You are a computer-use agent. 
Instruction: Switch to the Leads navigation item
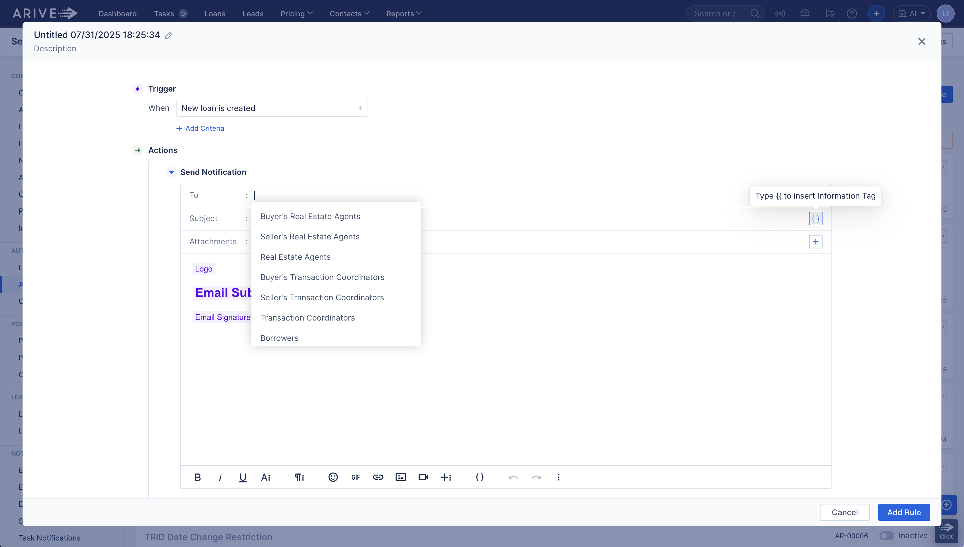tap(253, 14)
